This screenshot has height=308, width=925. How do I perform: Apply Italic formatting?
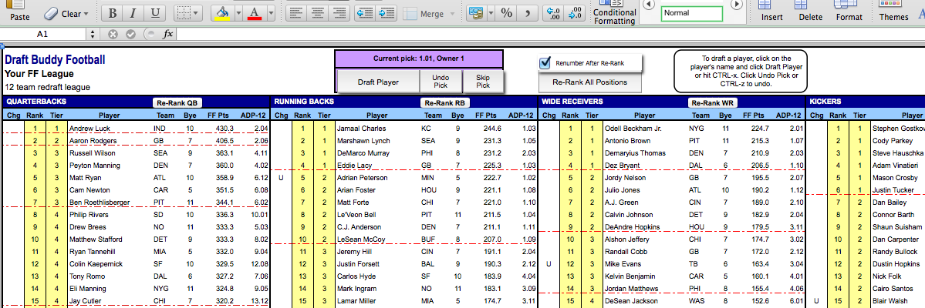(133, 14)
